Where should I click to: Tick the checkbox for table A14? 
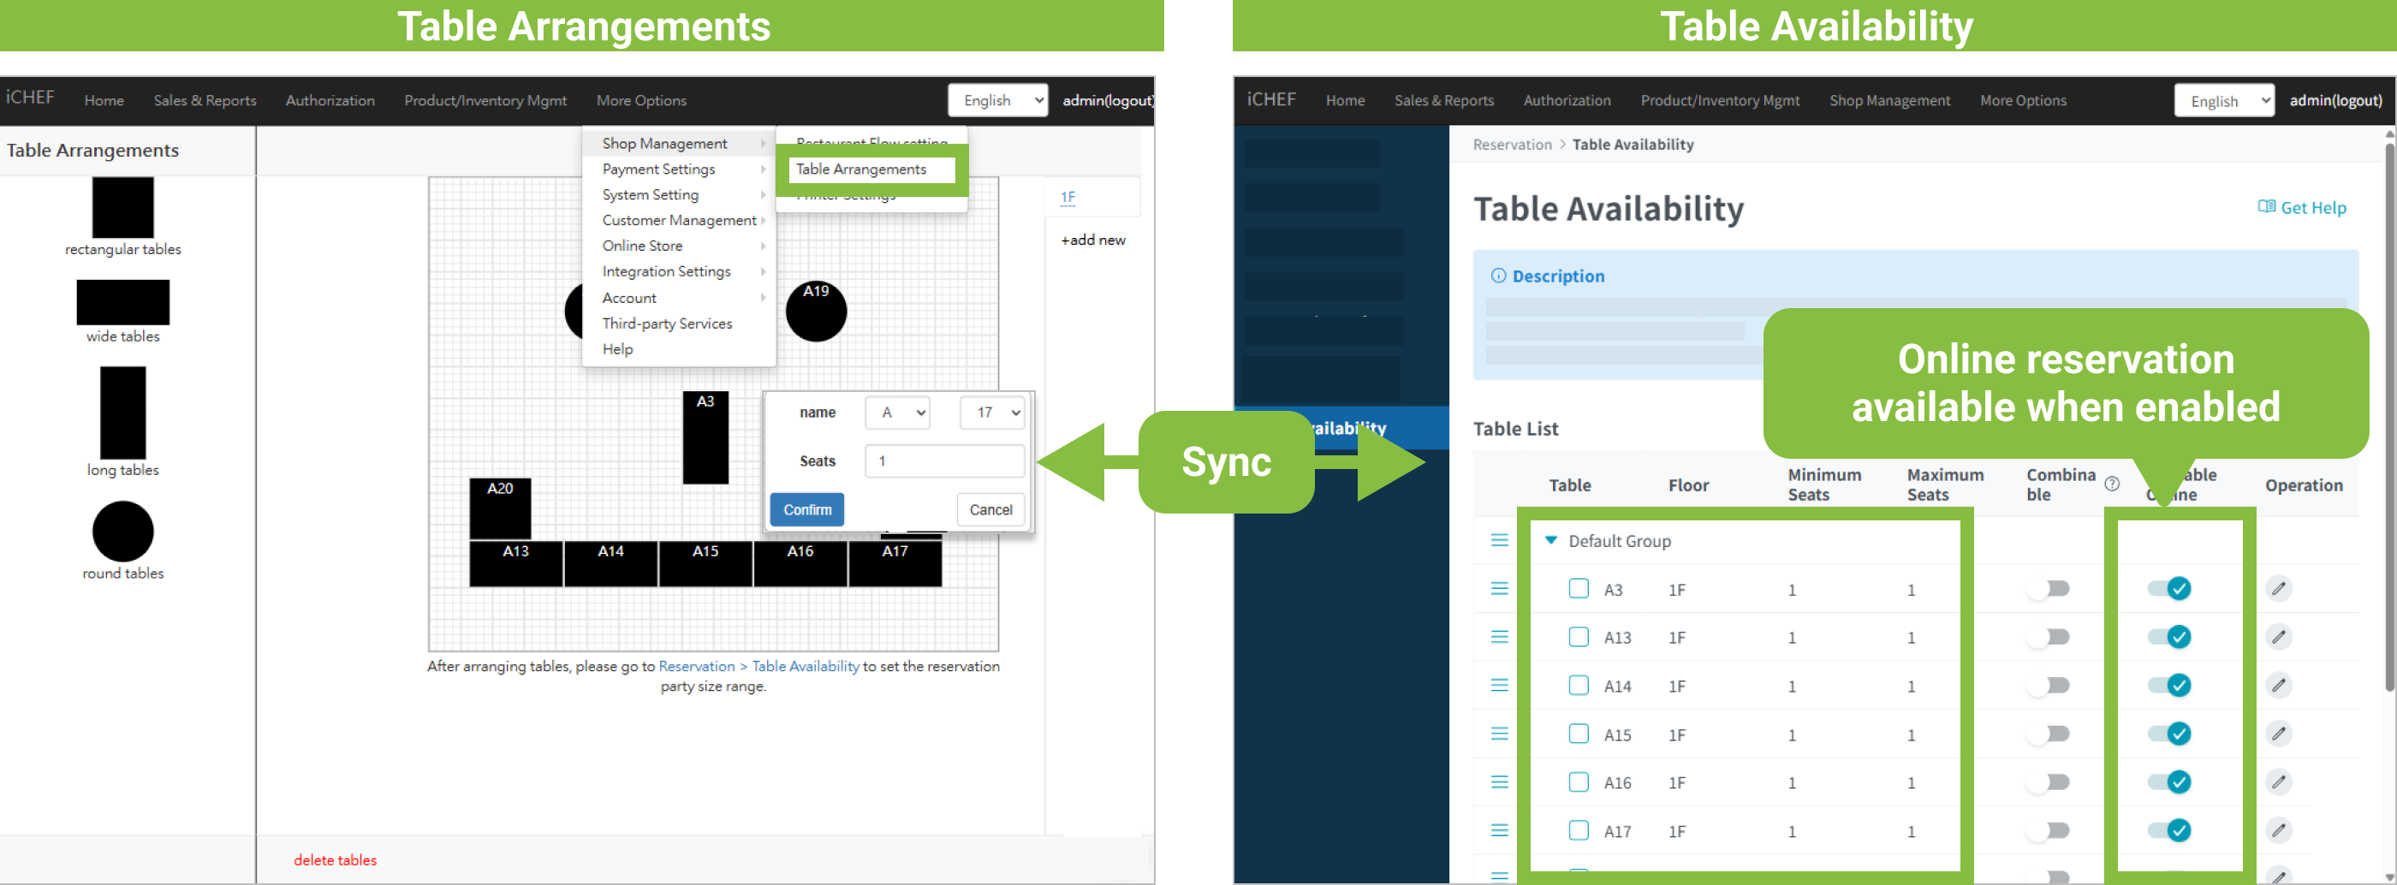click(x=1578, y=686)
